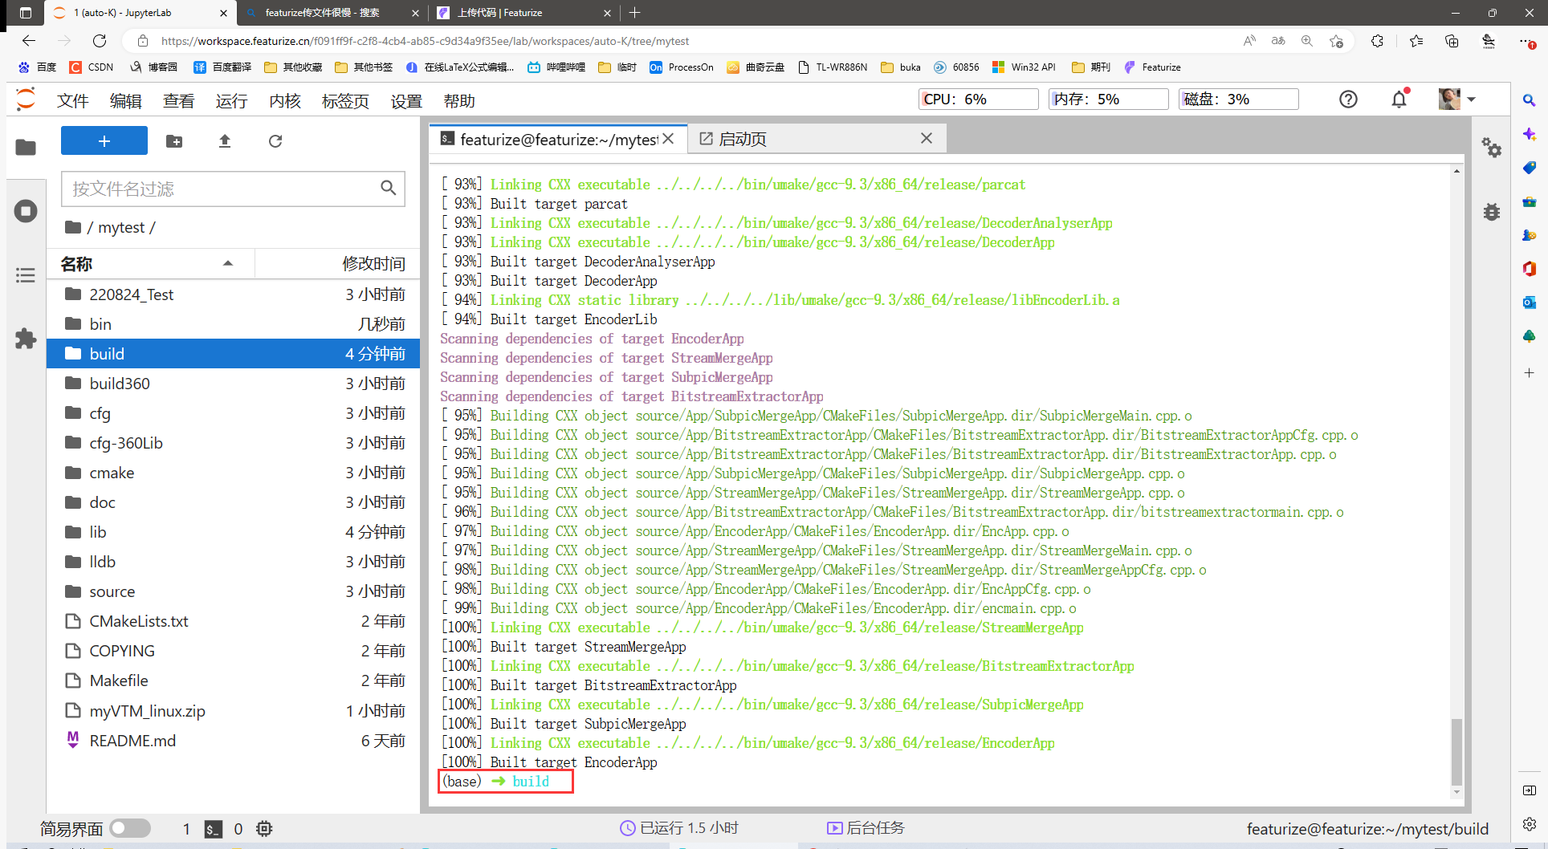The height and width of the screenshot is (849, 1548).
Task: Click the terminal scrollbar thumb
Action: [1456, 751]
